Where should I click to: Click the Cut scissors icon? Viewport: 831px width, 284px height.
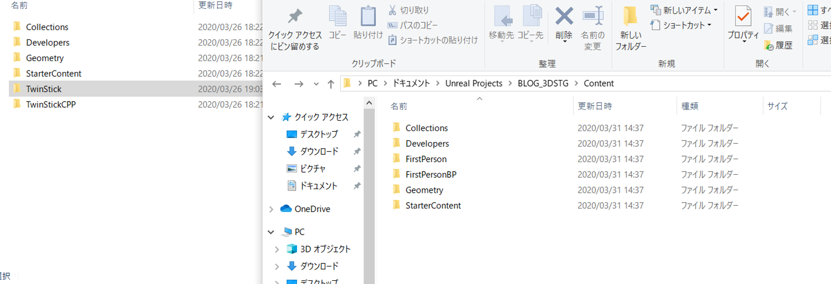(392, 10)
